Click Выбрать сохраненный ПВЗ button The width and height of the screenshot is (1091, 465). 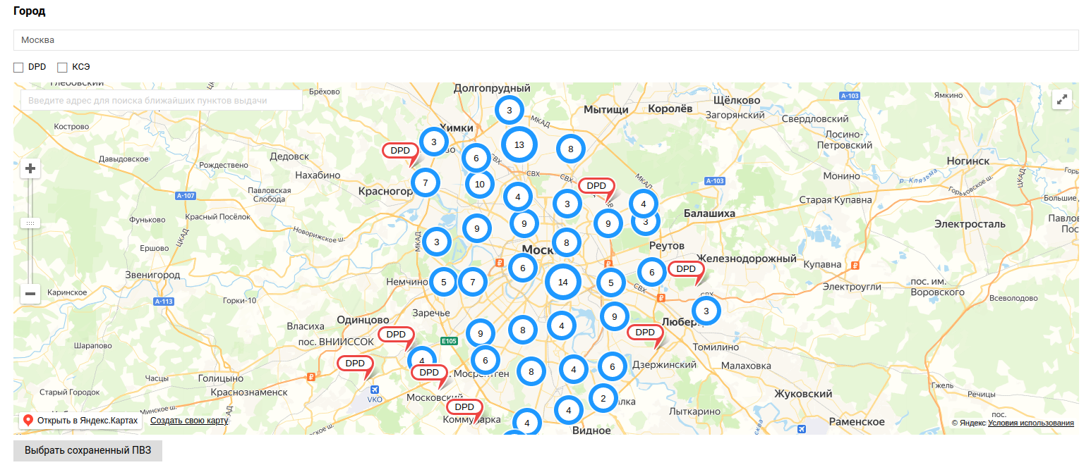tap(88, 451)
